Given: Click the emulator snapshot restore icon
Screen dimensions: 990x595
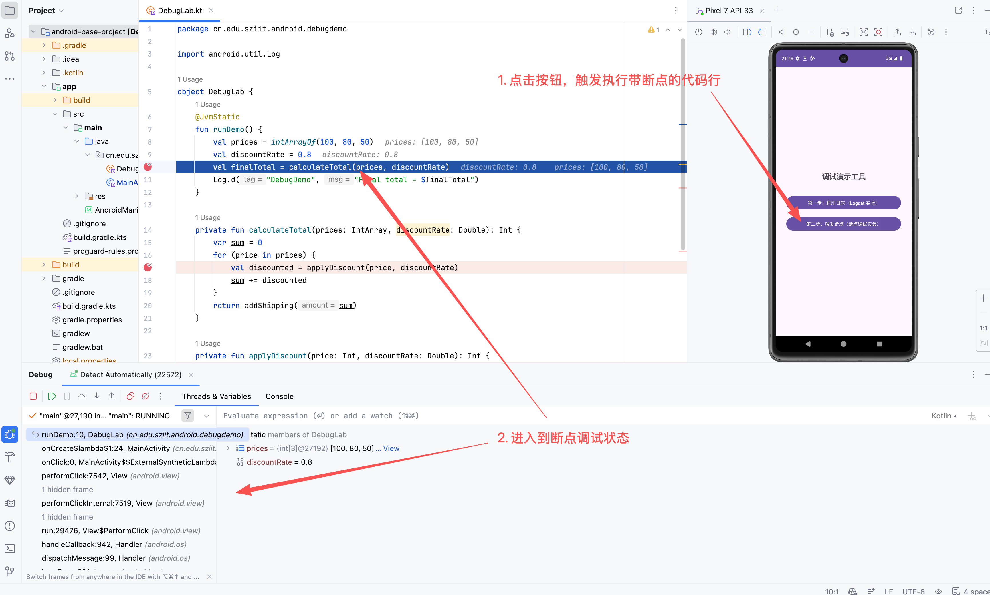Looking at the screenshot, I should 931,32.
